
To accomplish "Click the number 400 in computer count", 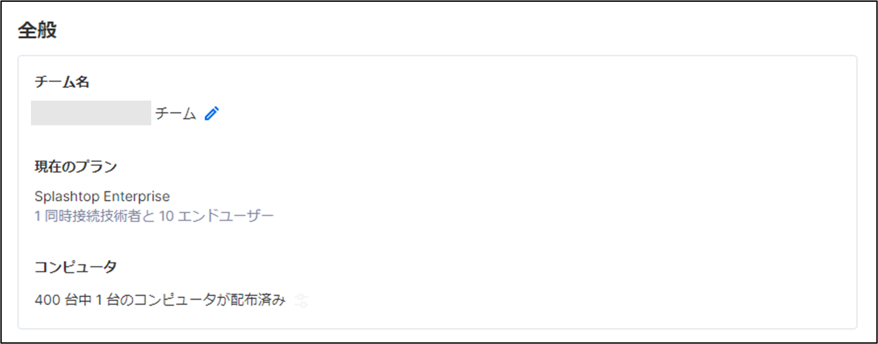I will coord(48,300).
